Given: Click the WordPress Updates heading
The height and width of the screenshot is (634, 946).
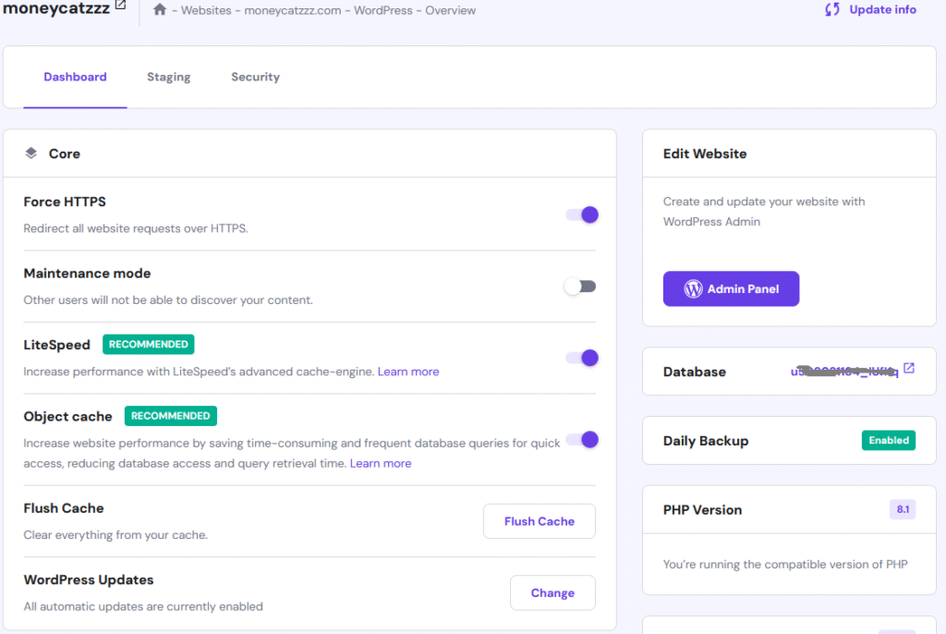Looking at the screenshot, I should click(89, 579).
